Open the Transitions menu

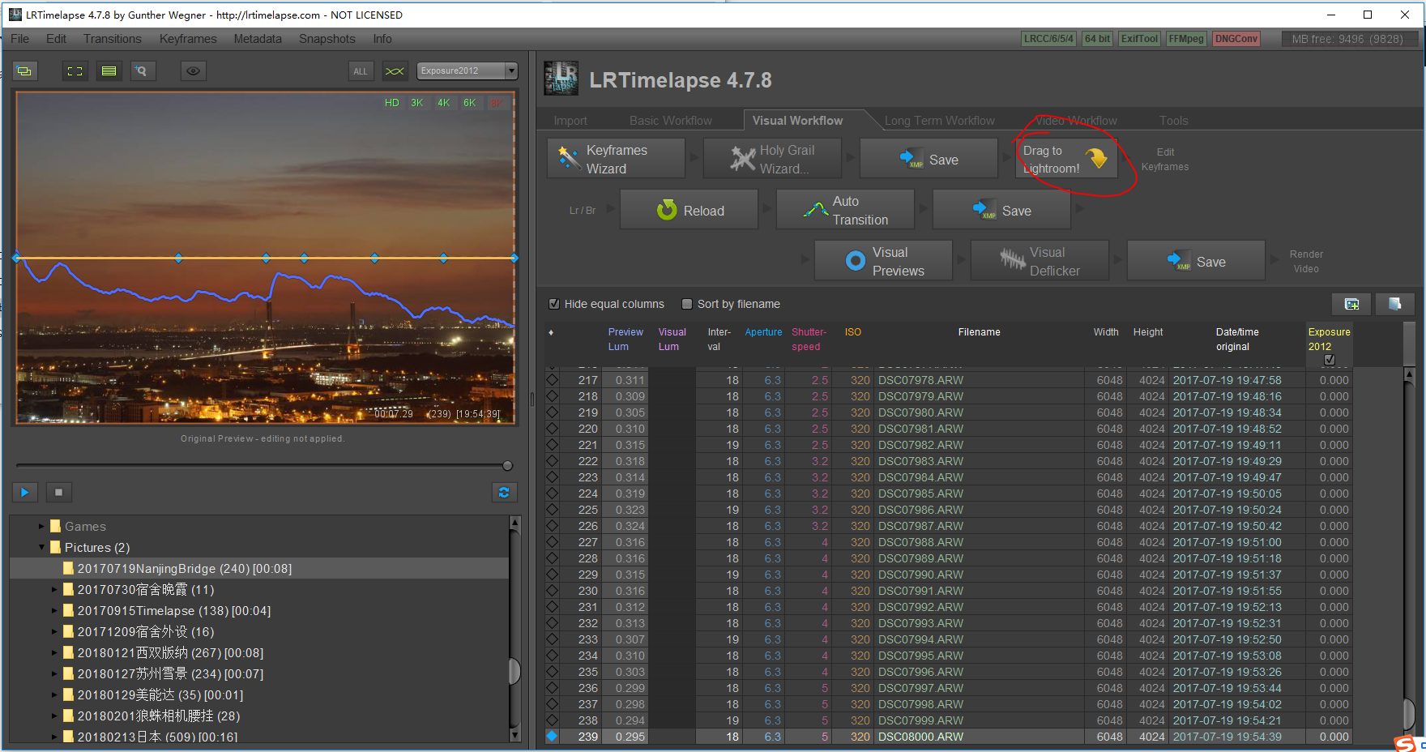(113, 39)
